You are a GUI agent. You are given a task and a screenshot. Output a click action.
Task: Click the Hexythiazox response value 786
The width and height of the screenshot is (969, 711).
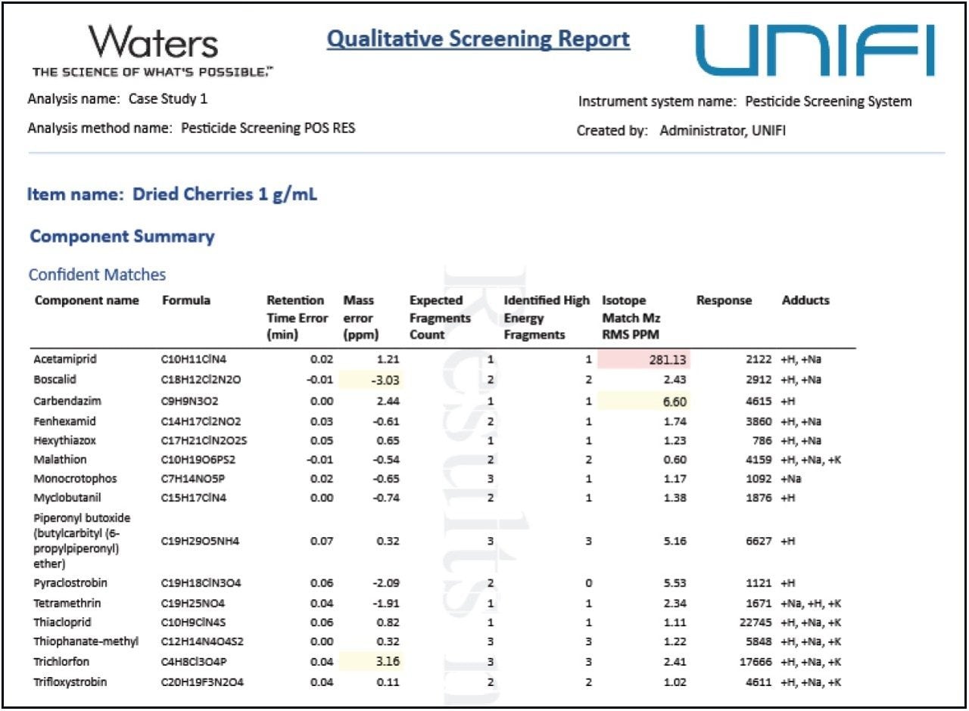click(x=762, y=440)
